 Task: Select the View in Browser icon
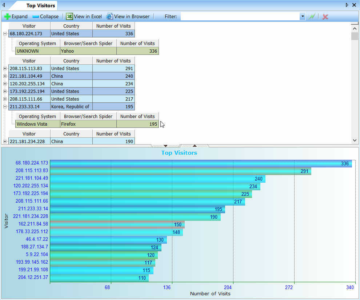[109, 16]
